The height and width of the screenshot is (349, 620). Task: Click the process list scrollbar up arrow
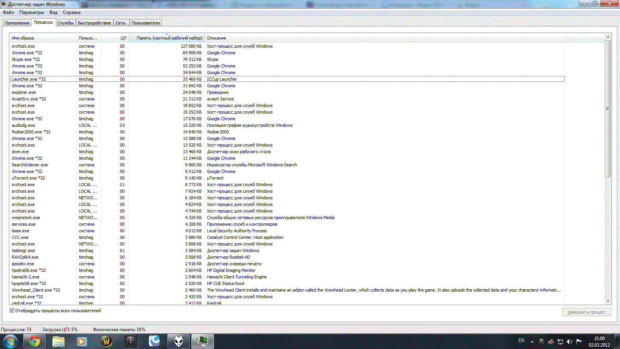point(608,37)
